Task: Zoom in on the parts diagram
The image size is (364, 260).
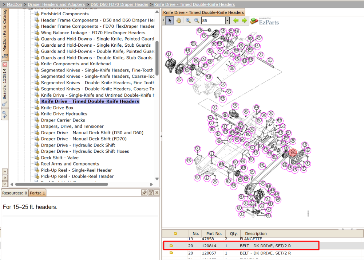Action: 188,20
